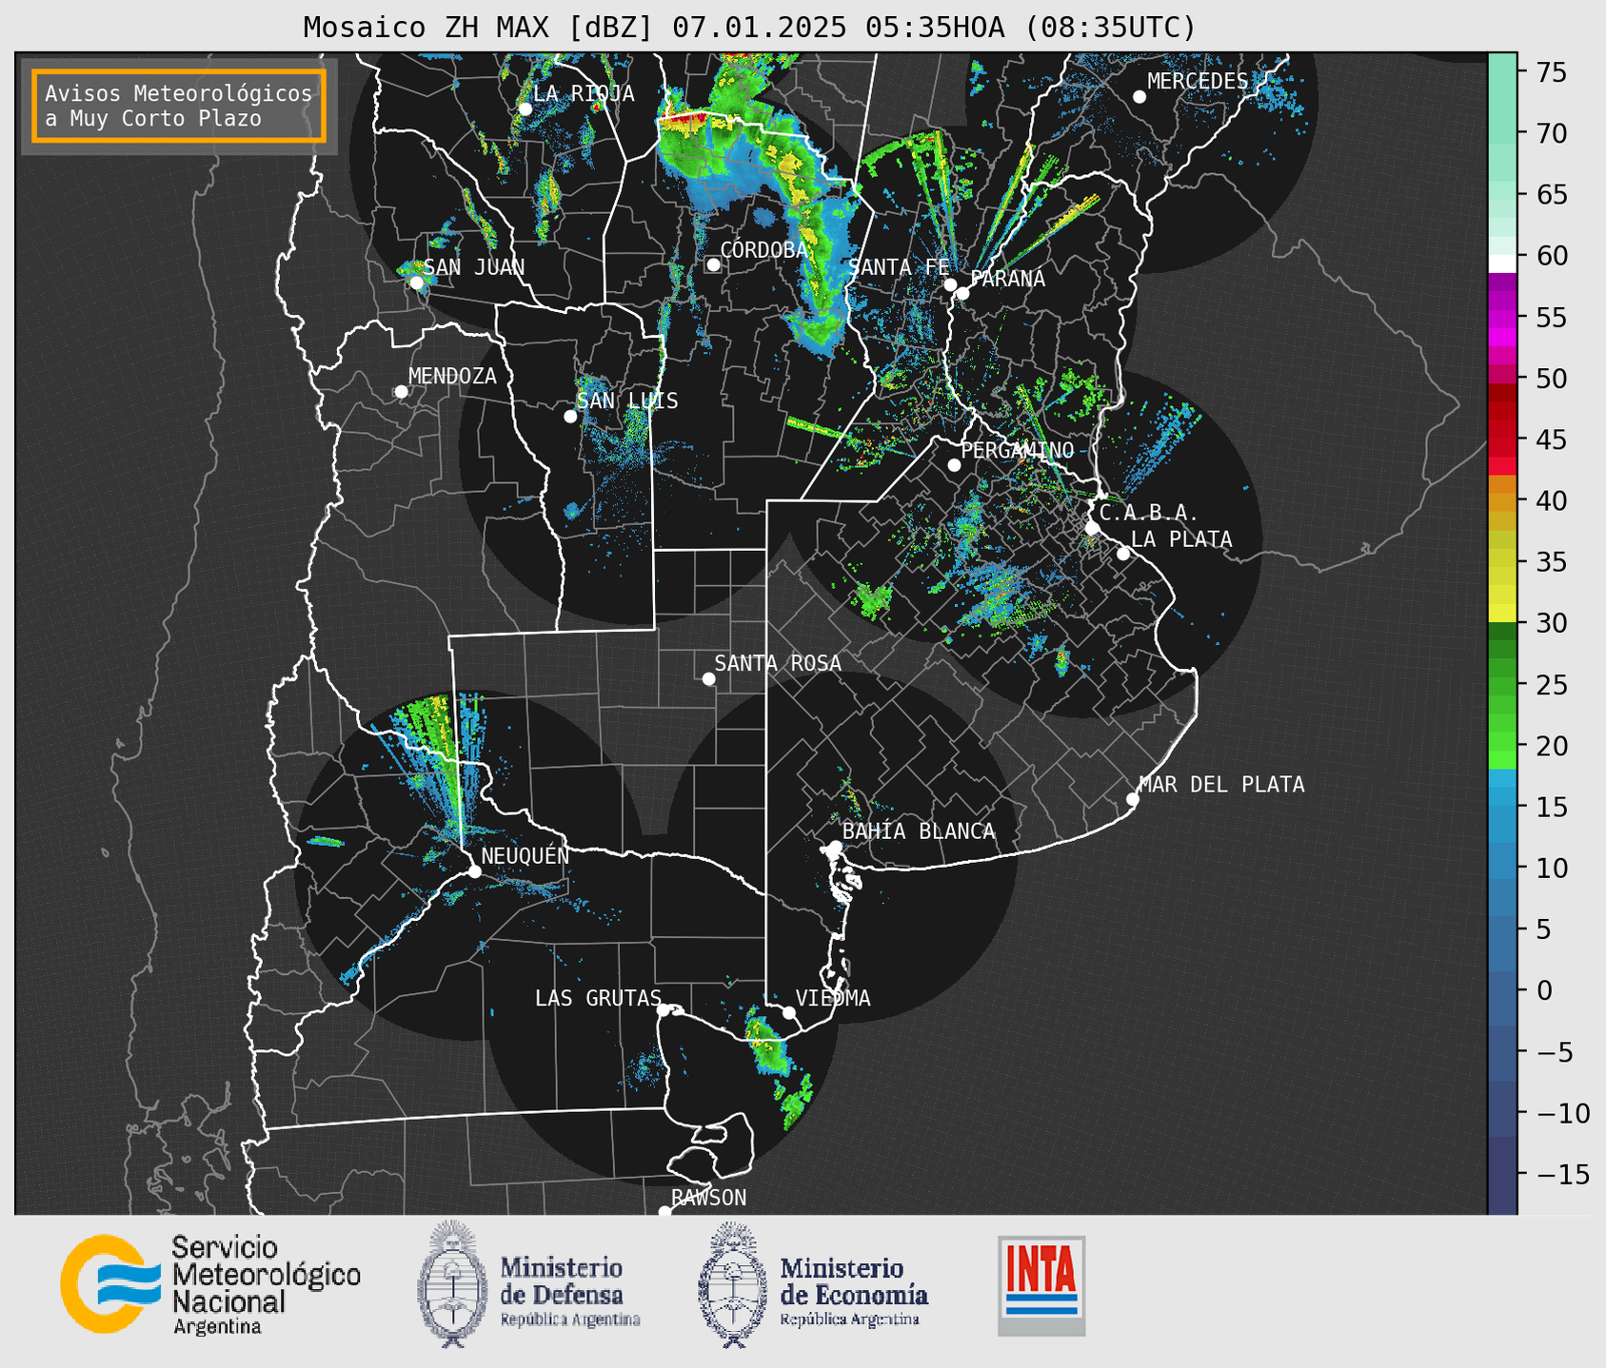Select the SANTA ROSA city marker
The height and width of the screenshot is (1368, 1606).
(708, 679)
